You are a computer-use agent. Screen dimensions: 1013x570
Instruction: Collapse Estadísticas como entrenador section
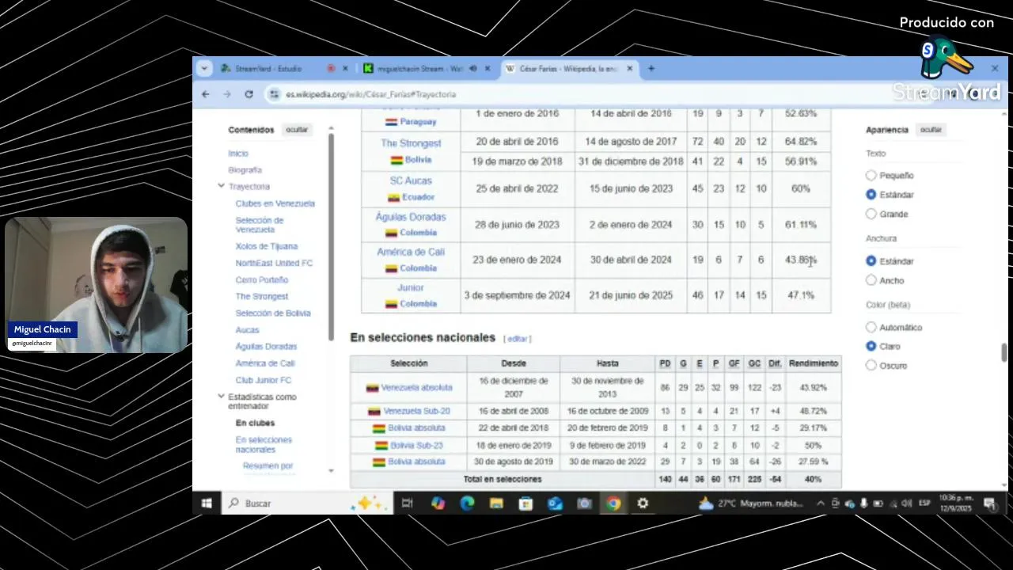221,397
